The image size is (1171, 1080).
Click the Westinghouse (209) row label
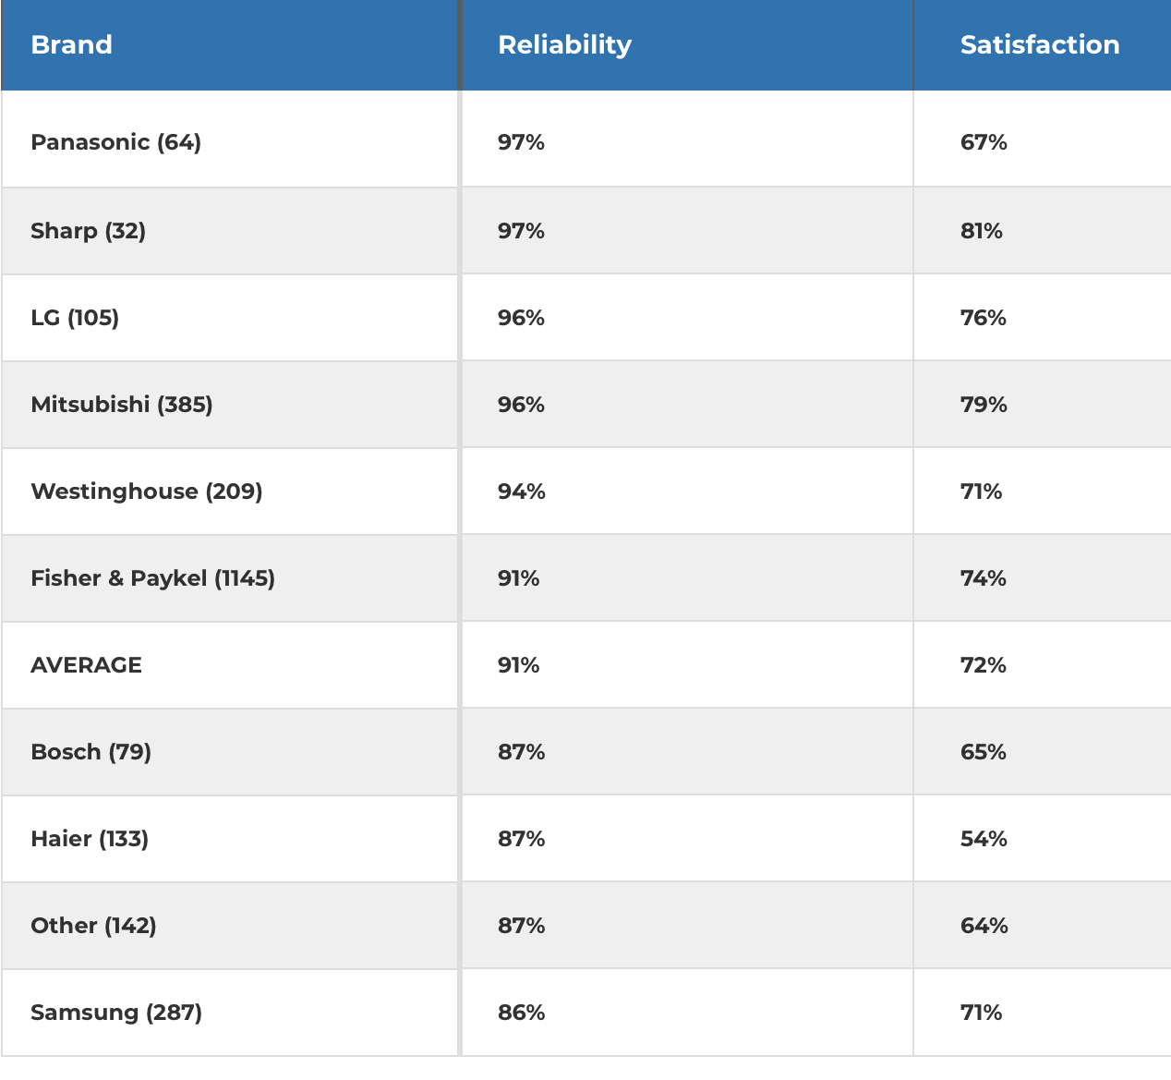click(x=146, y=491)
